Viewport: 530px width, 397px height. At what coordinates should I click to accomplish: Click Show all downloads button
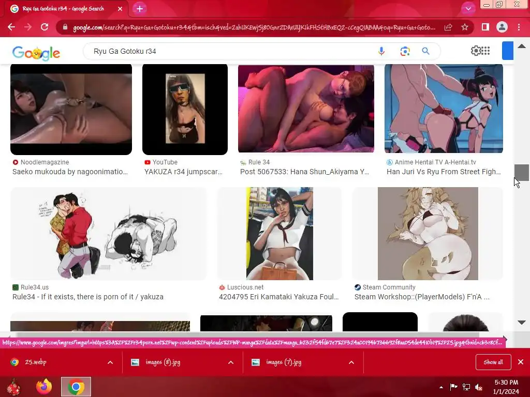coord(493,362)
